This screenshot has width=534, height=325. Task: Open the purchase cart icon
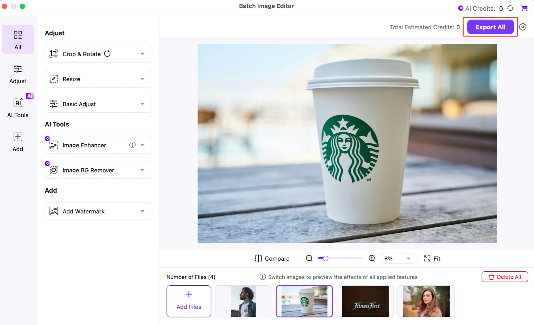coord(524,8)
